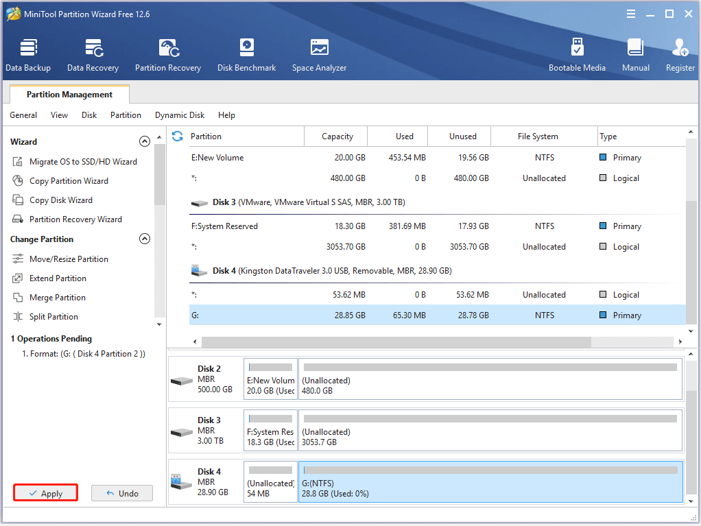701x526 pixels.
Task: Sort by Used column header
Action: pos(397,136)
